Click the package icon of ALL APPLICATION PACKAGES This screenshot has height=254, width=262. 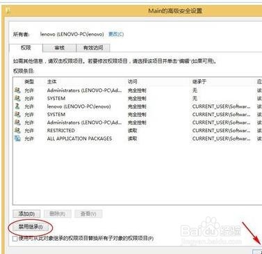[17, 138]
